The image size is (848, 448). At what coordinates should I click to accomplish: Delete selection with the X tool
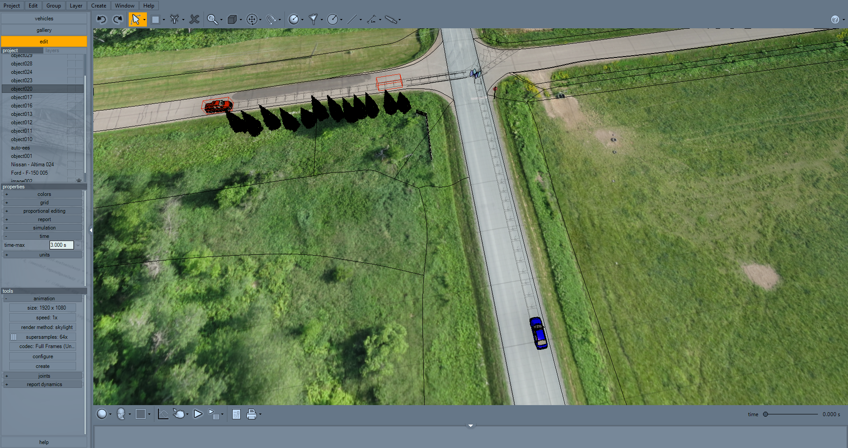point(194,19)
